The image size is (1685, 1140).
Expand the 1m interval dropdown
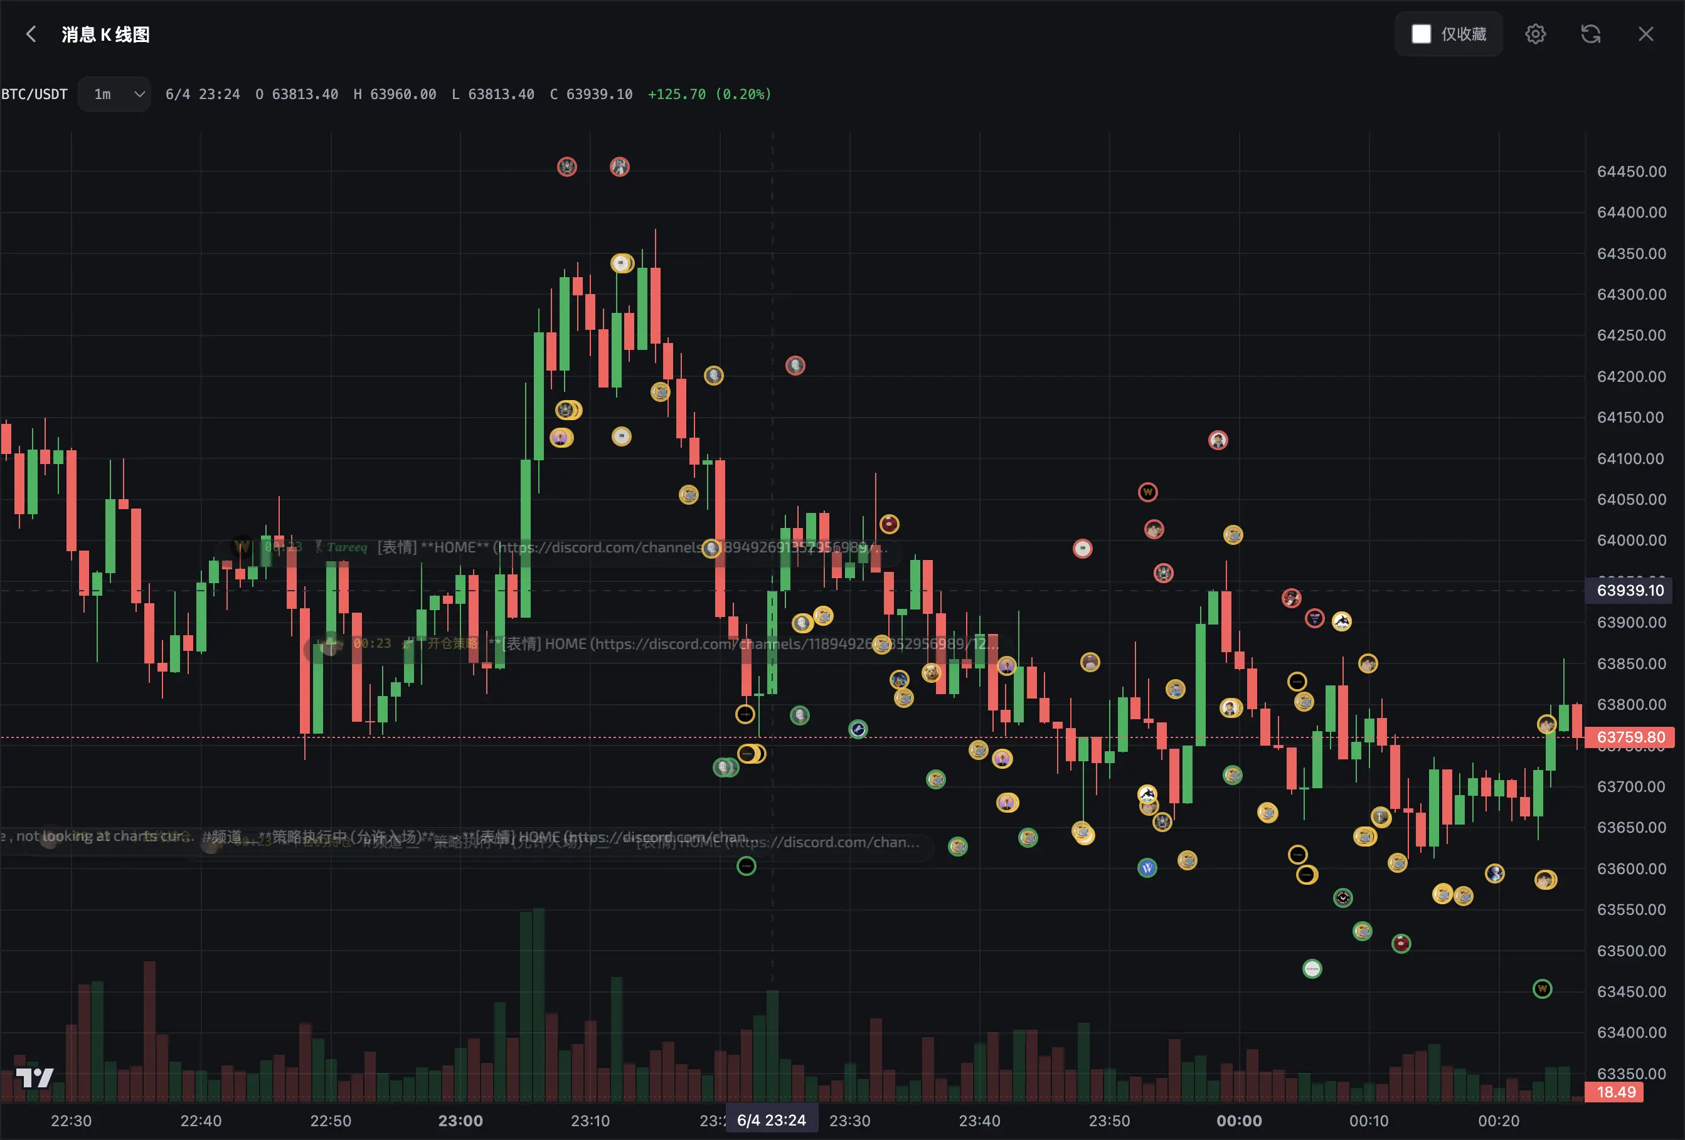115,94
